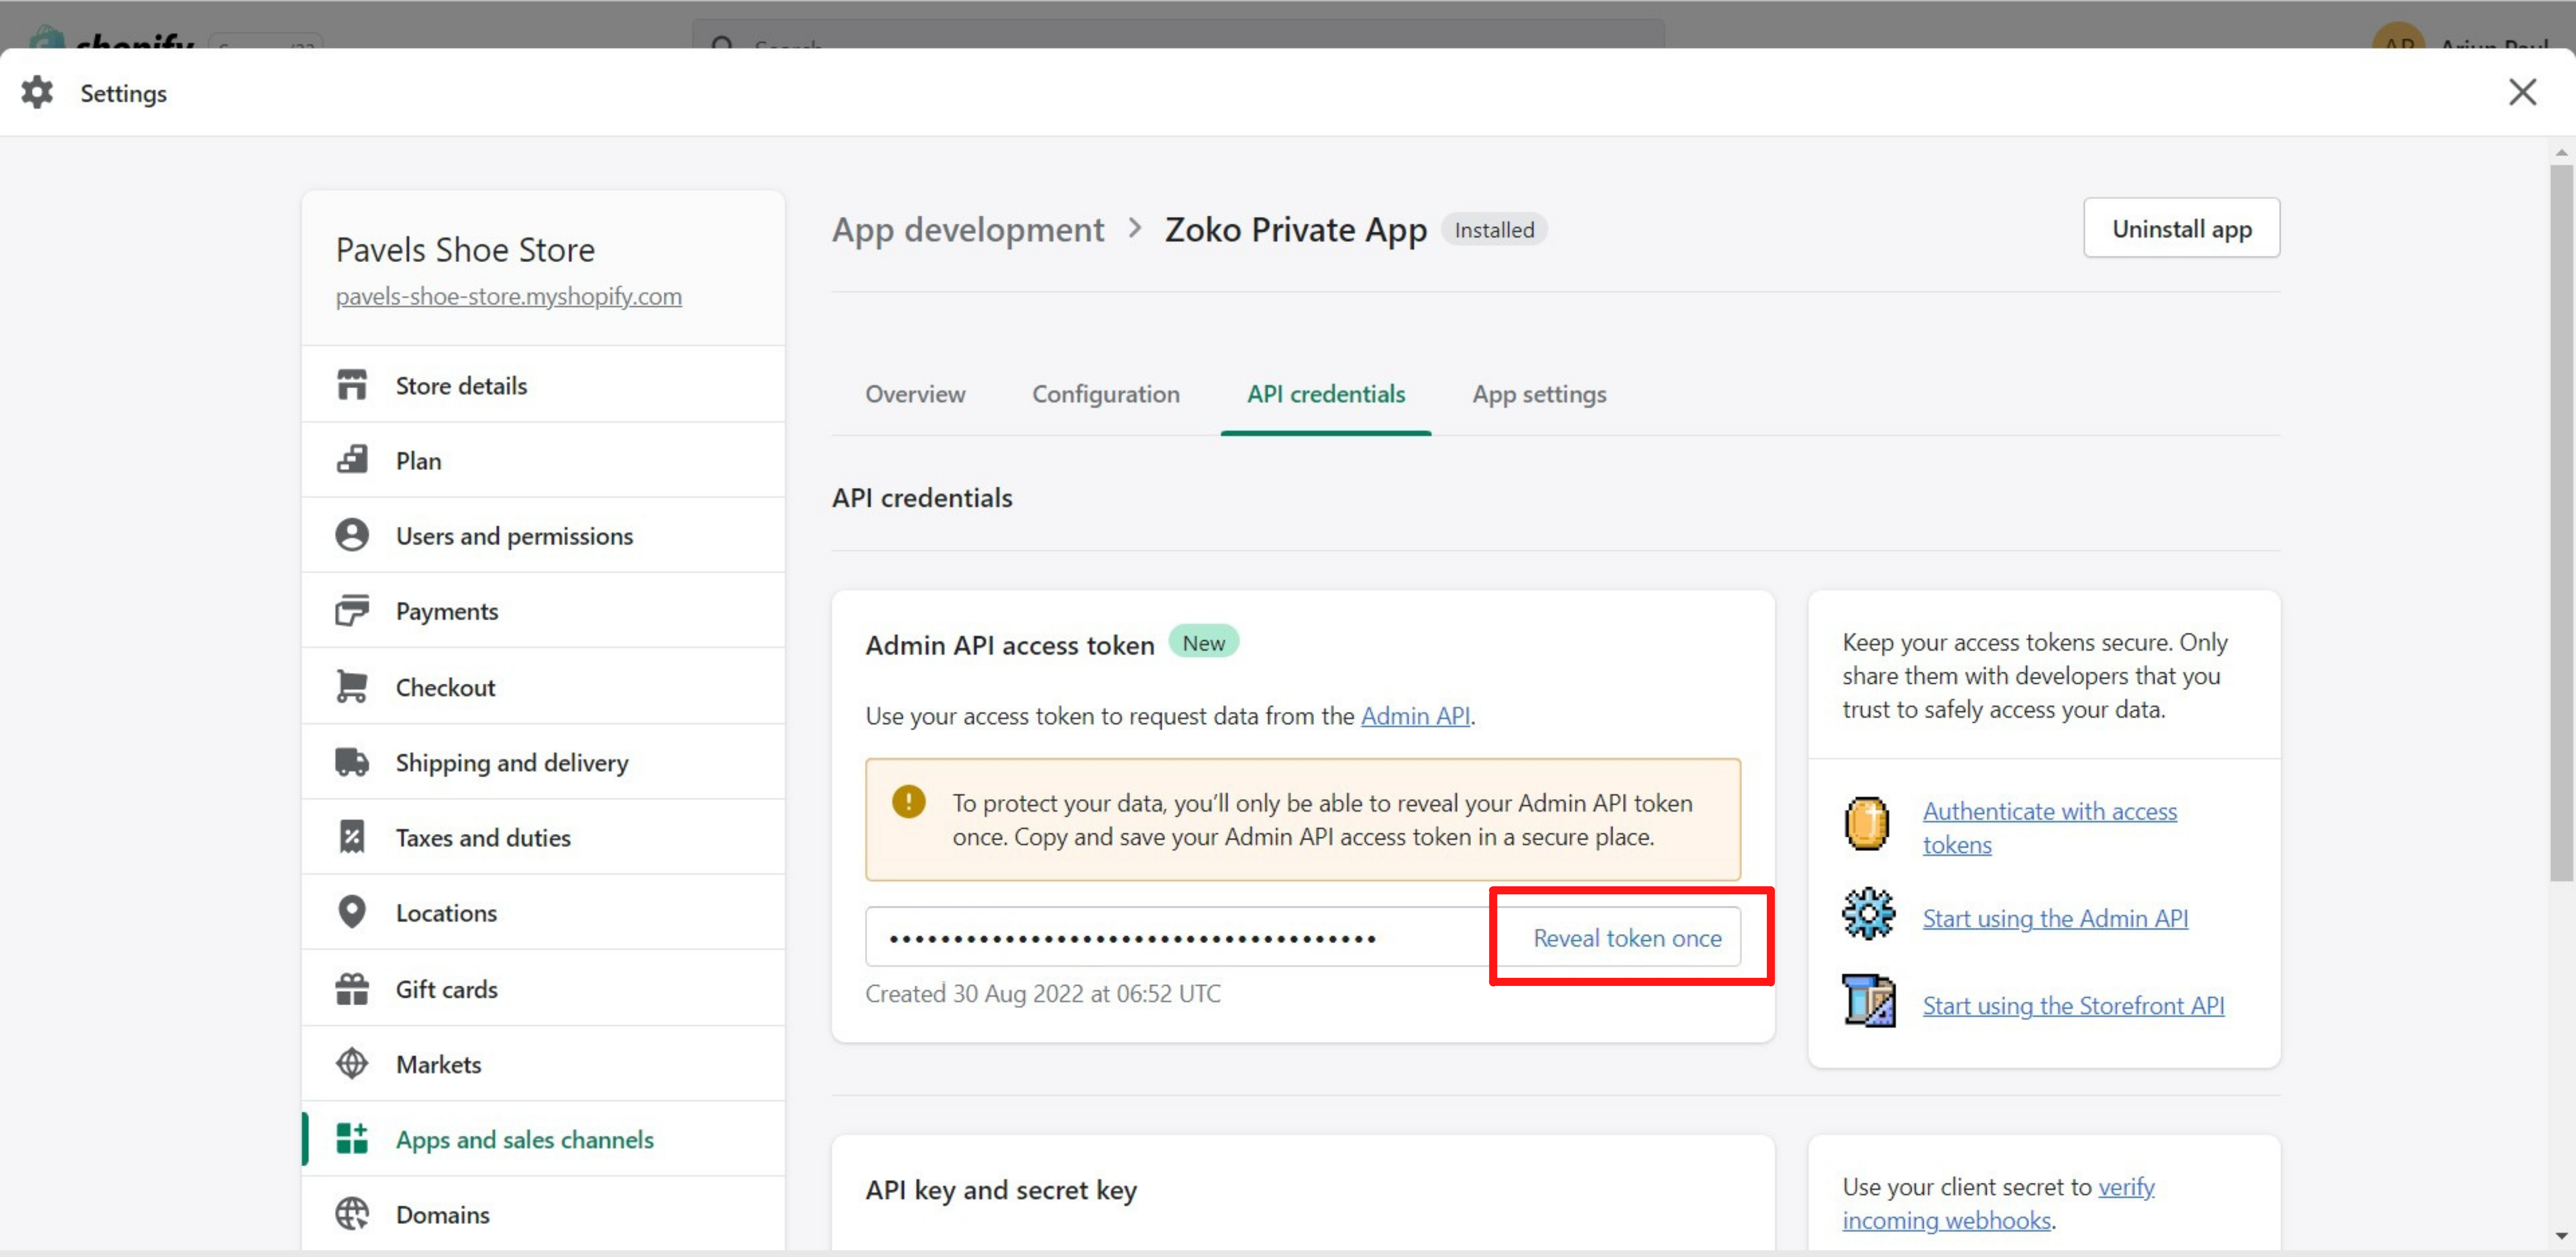Switch to the App settings tab
The width and height of the screenshot is (2576, 1257).
pos(1539,394)
